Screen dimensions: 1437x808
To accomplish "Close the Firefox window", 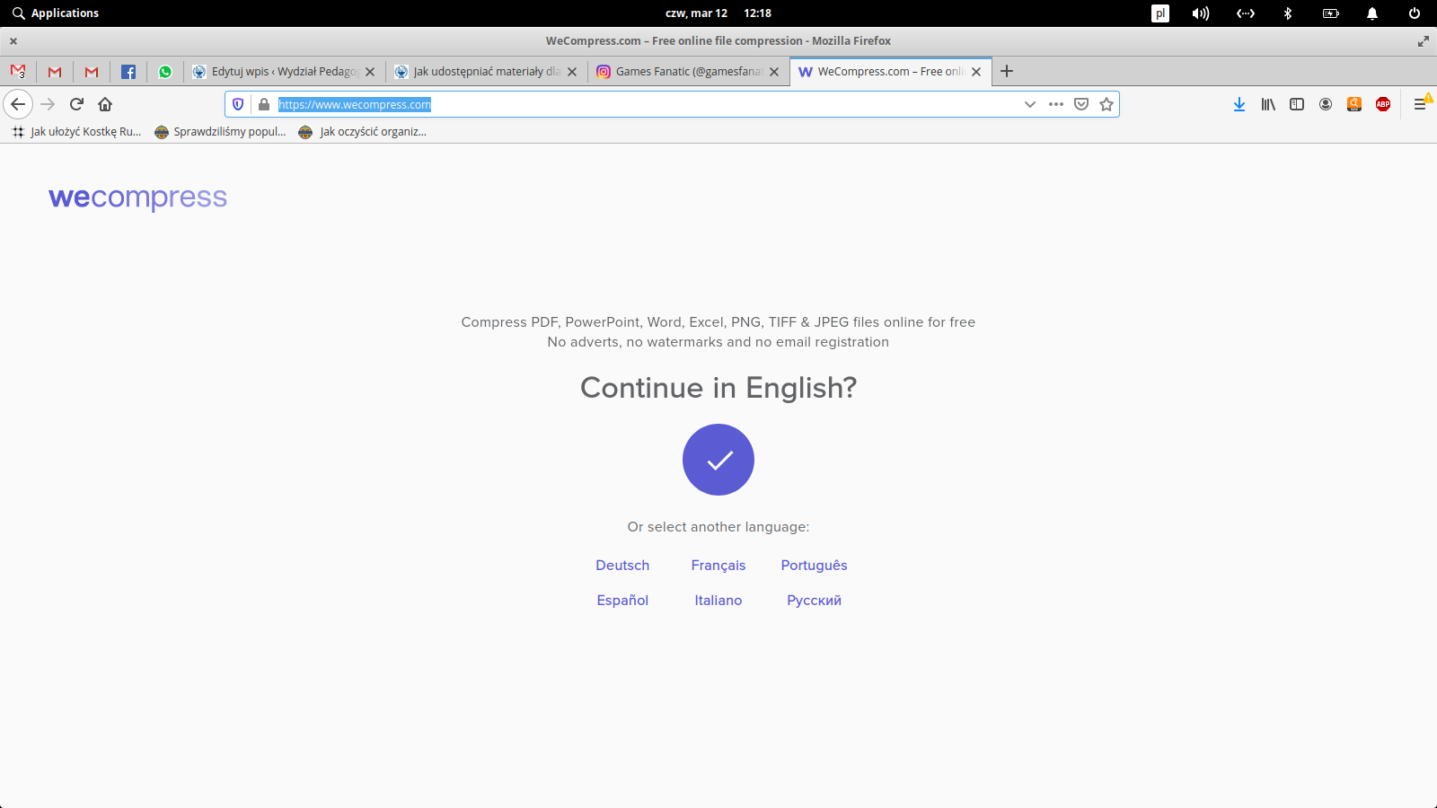I will (x=13, y=41).
